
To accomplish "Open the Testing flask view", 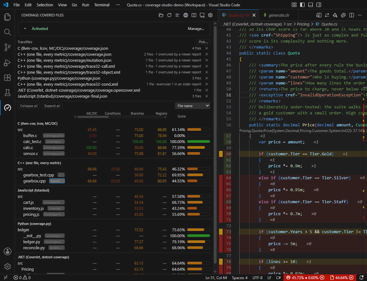I will point(8,93).
